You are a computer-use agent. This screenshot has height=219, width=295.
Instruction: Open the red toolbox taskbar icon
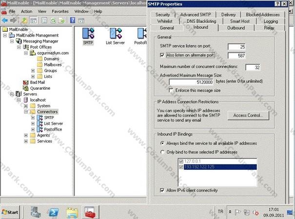click(90, 213)
